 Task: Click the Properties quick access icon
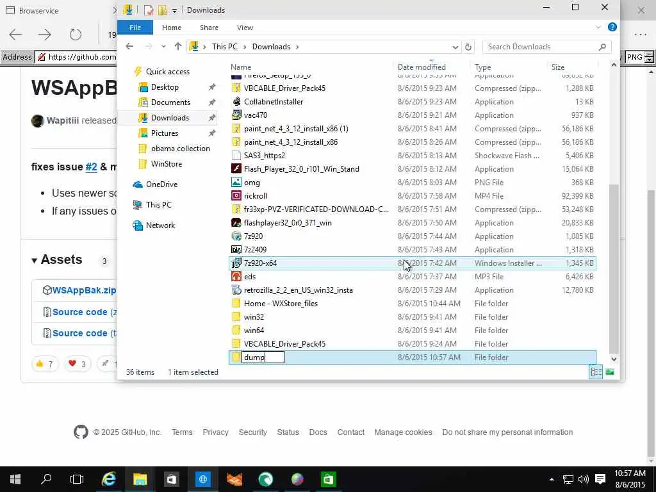pos(148,10)
